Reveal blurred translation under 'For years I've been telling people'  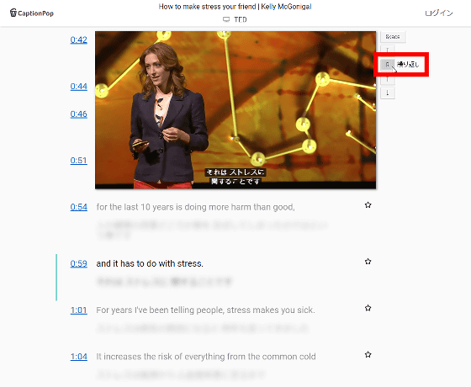point(203,328)
